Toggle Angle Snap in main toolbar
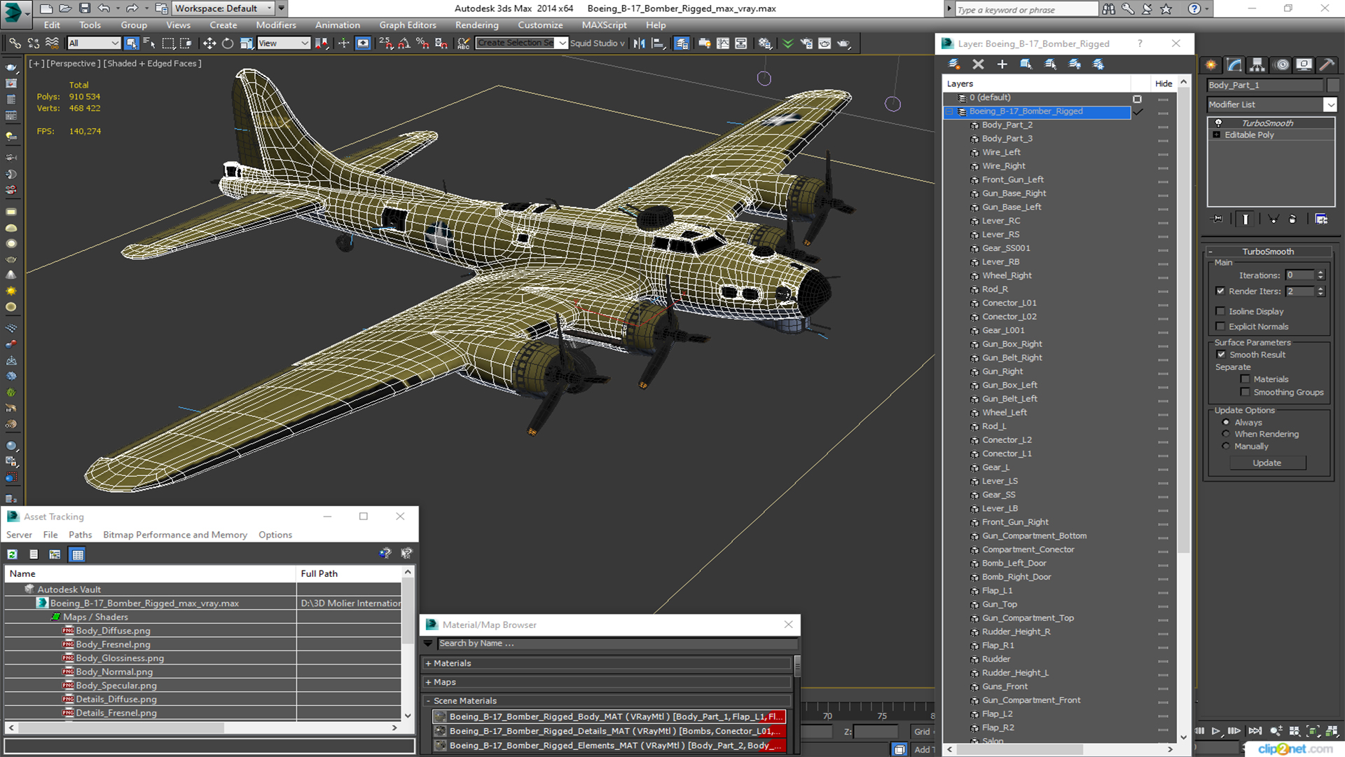The image size is (1345, 757). coord(404,43)
